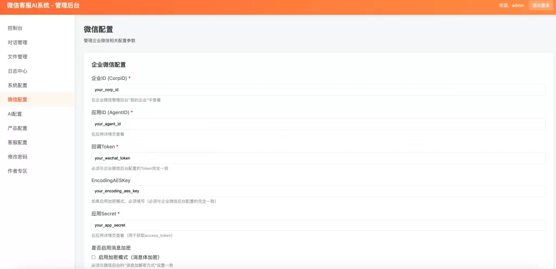The image size is (556, 269).
Task: Click the EncodingAESKey input field
Action: 318,191
